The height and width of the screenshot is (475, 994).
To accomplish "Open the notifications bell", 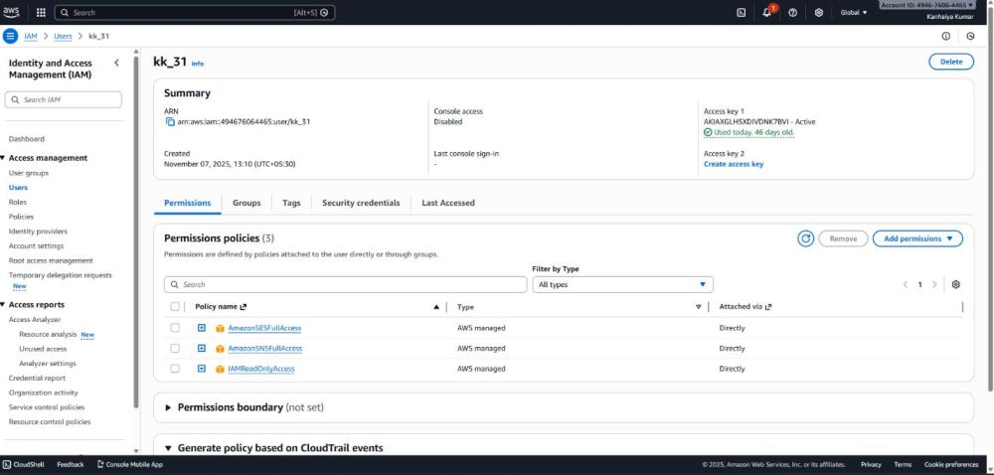I will pyautogui.click(x=768, y=12).
